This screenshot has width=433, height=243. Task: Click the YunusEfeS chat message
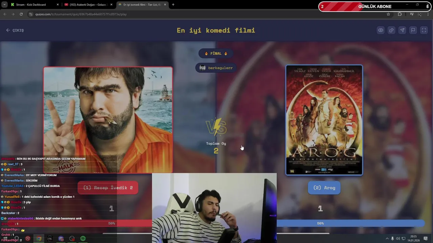coord(38,197)
